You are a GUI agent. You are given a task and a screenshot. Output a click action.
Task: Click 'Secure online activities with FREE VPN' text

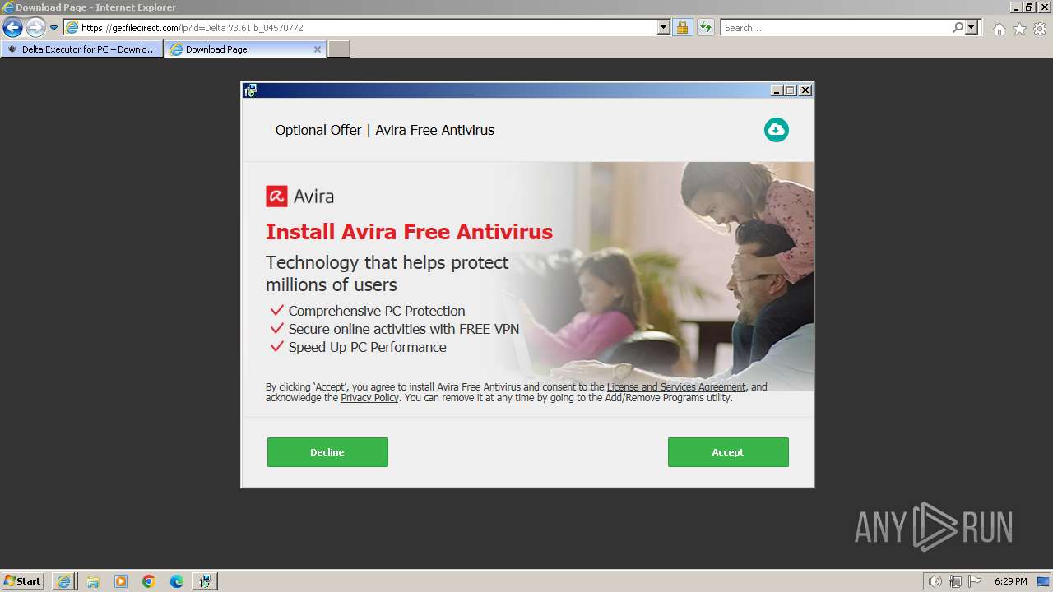coord(404,329)
